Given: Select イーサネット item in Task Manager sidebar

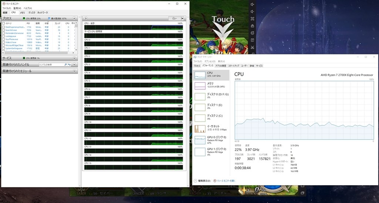Looking at the screenshot, I should pyautogui.click(x=211, y=129).
